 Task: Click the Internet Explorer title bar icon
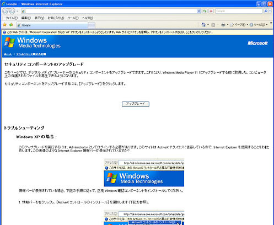pos(3,4)
